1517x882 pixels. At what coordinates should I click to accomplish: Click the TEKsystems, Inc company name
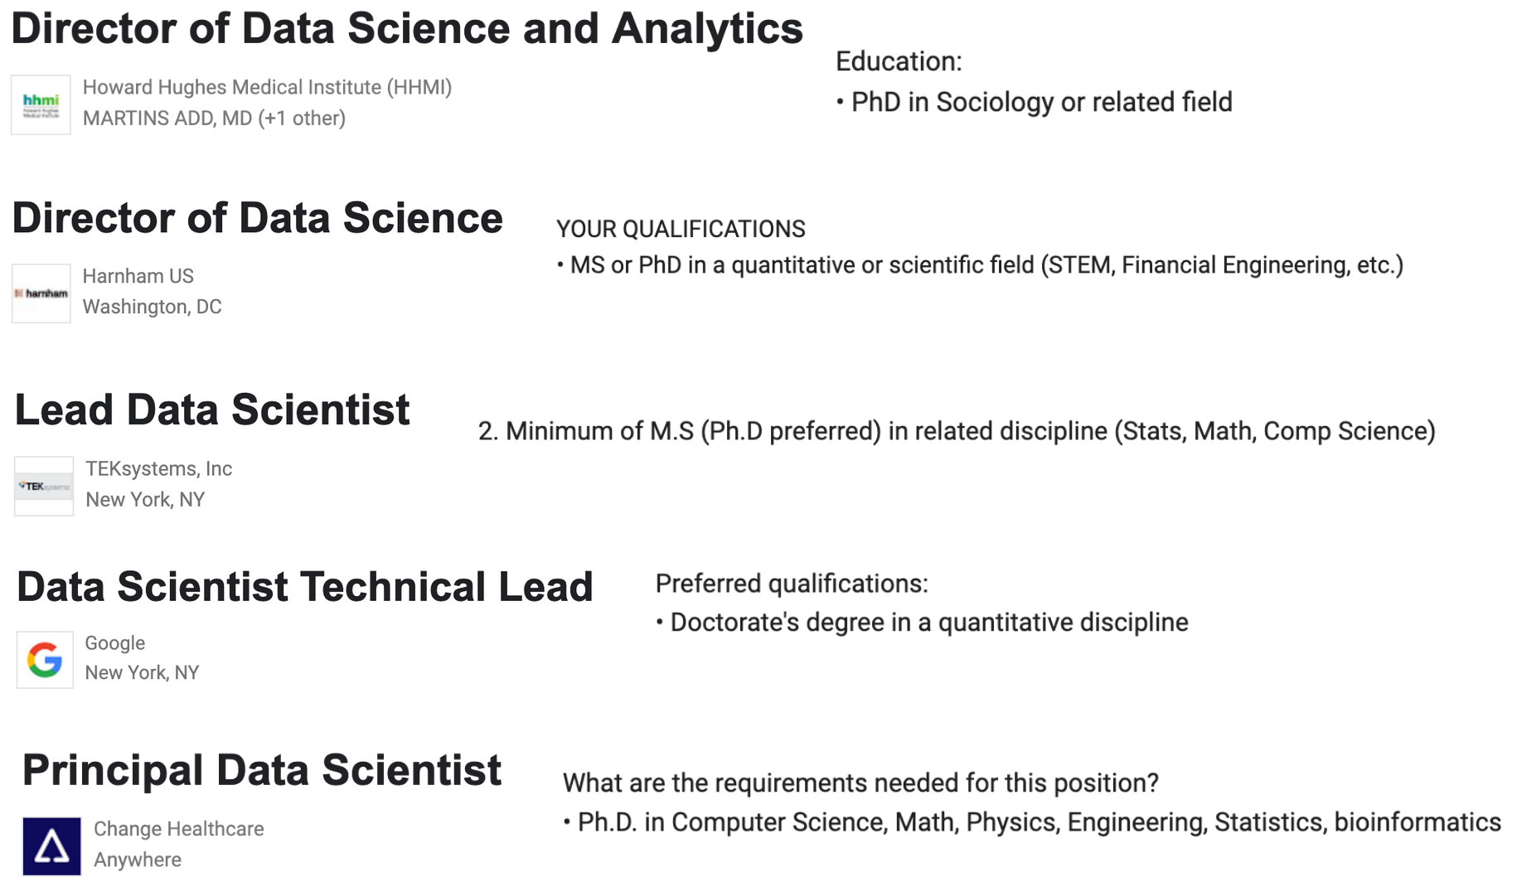(x=158, y=469)
